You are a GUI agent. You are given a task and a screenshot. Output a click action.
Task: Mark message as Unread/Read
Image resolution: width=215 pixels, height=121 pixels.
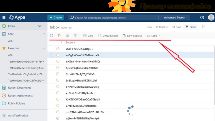coord(108,36)
